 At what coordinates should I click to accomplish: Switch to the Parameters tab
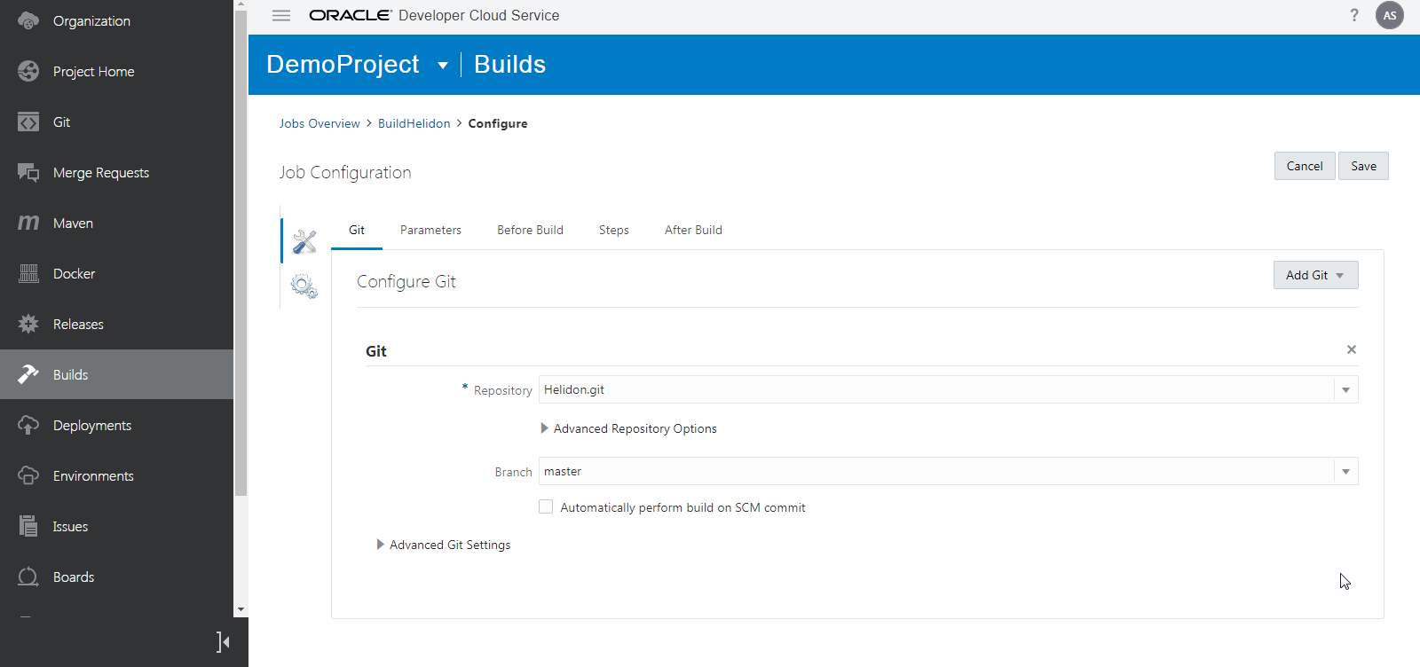tap(430, 230)
